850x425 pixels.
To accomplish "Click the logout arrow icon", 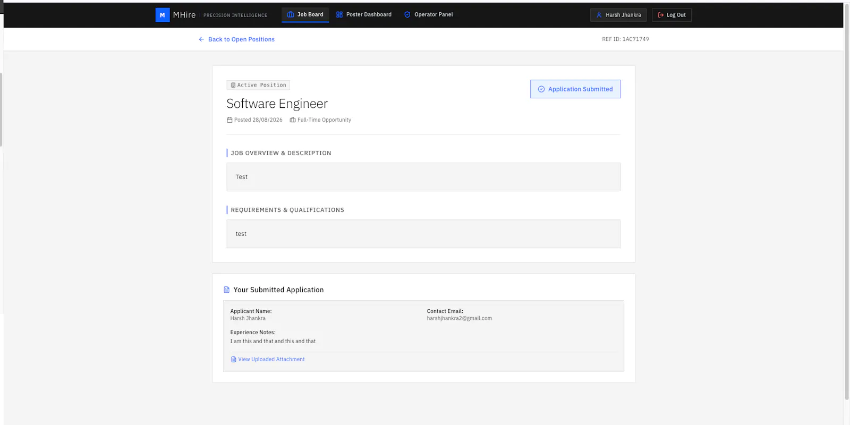I will [661, 15].
